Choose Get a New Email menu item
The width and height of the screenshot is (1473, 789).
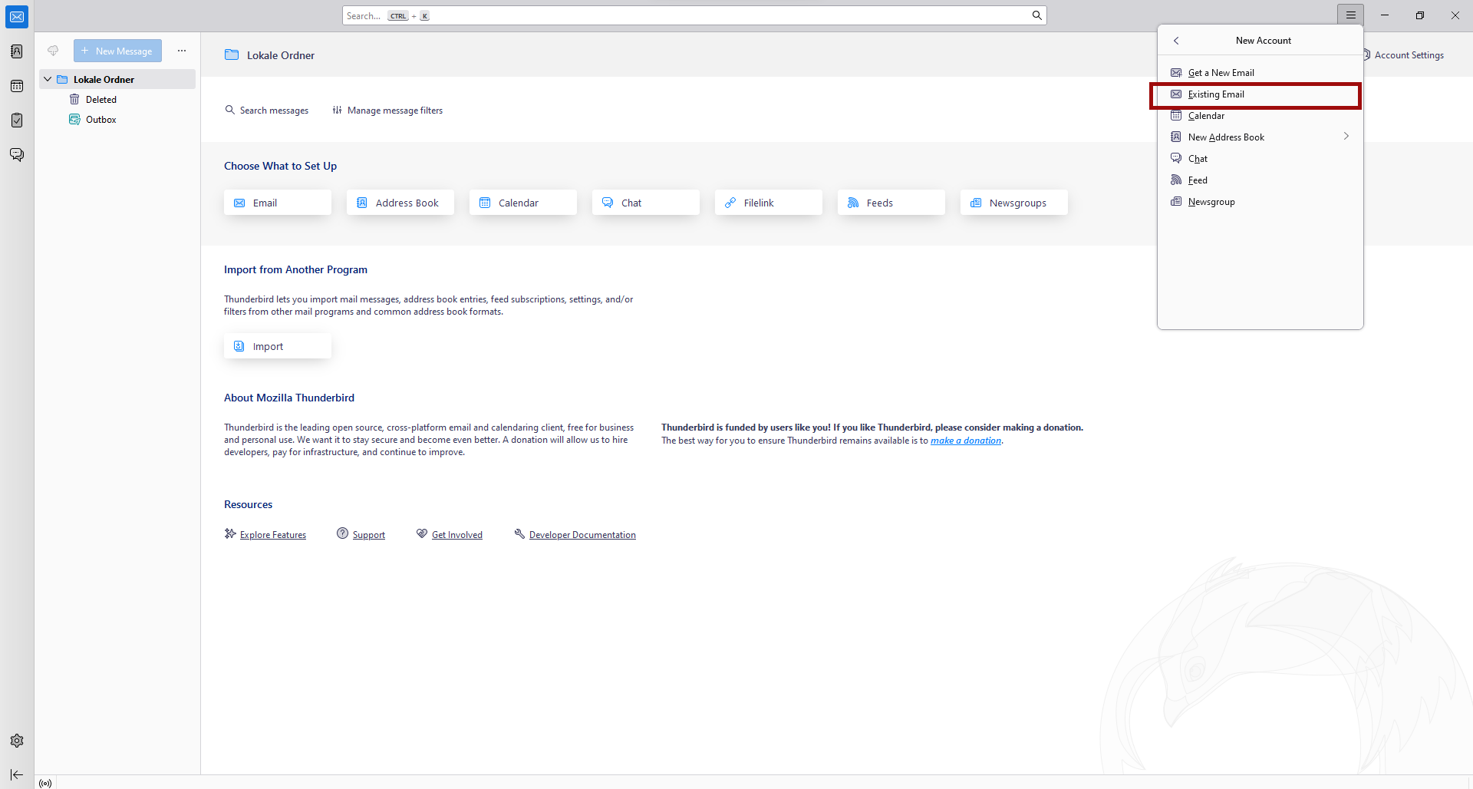click(x=1260, y=73)
